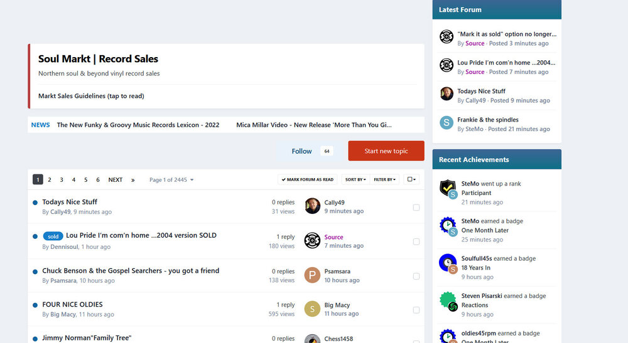This screenshot has height=343, width=628.
Task: Open Chuck Benson & the Gospel Searchers topic
Action: [x=131, y=271]
